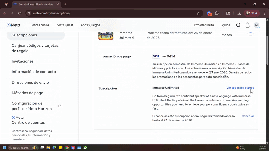The width and height of the screenshot is (269, 151).
Task: Click the Meta logo in the header
Action: [x=13, y=25]
